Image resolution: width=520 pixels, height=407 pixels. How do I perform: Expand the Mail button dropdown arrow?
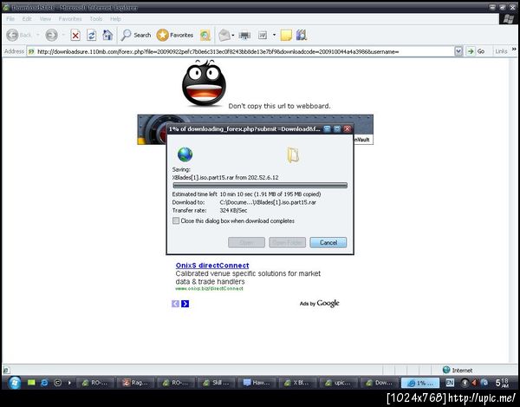point(233,35)
